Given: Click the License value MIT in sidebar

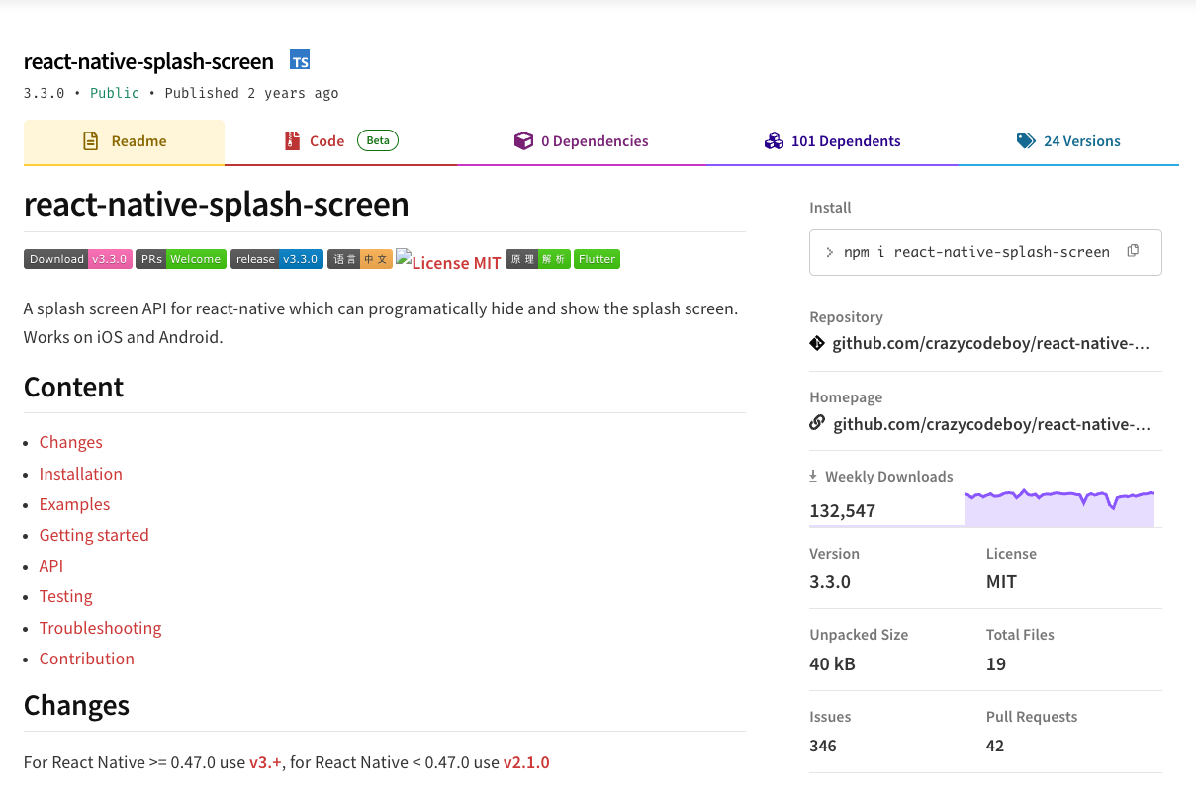Looking at the screenshot, I should [1001, 581].
